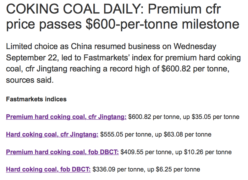Image resolution: width=248 pixels, height=180 pixels.
Task: Click "Limited choice as China" in the summary
Action: click(49, 46)
